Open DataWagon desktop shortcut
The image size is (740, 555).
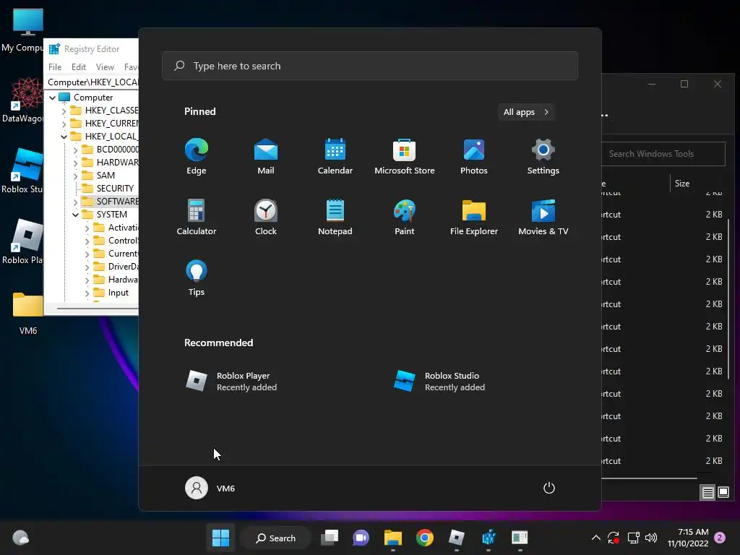(x=22, y=101)
